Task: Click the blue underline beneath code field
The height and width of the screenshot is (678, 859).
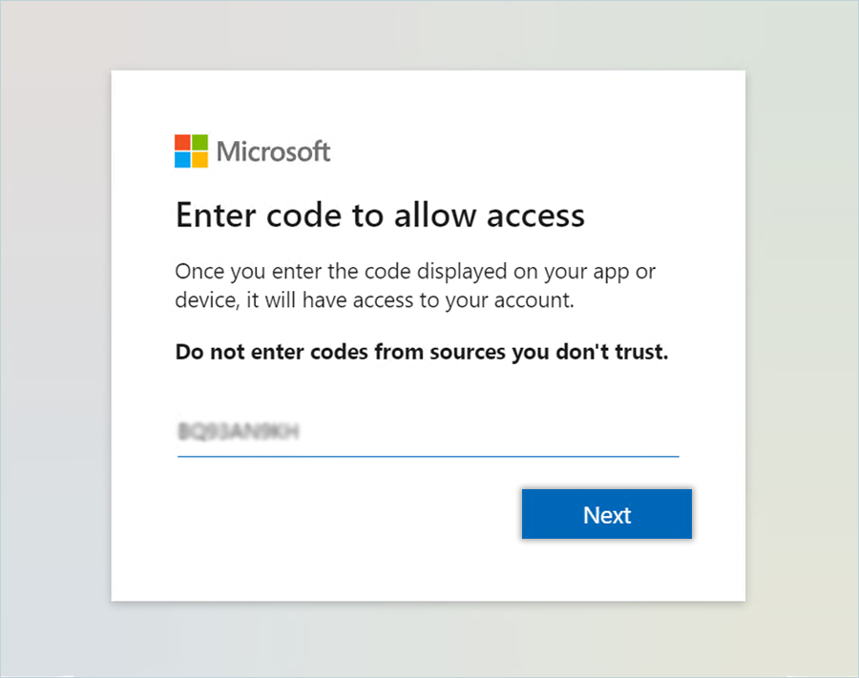Action: tap(428, 456)
